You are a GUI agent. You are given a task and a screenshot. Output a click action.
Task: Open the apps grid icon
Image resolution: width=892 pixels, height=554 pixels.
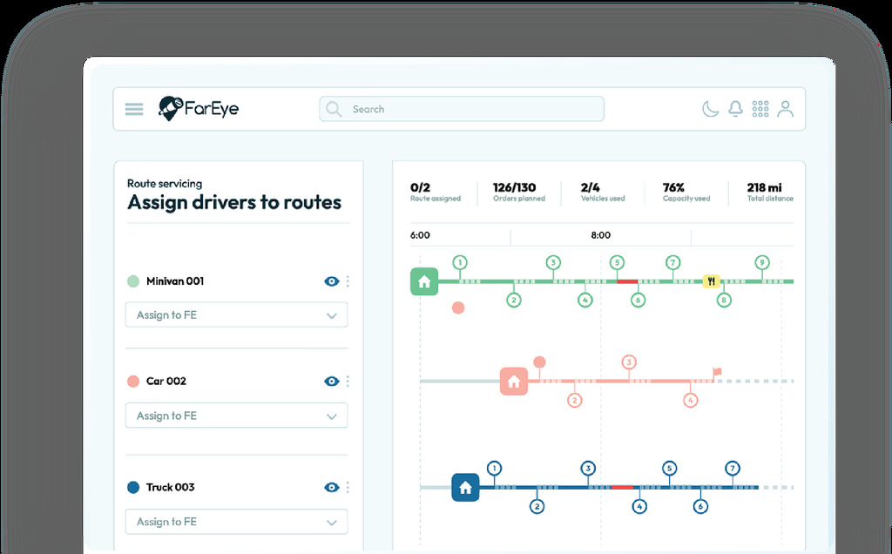(760, 108)
